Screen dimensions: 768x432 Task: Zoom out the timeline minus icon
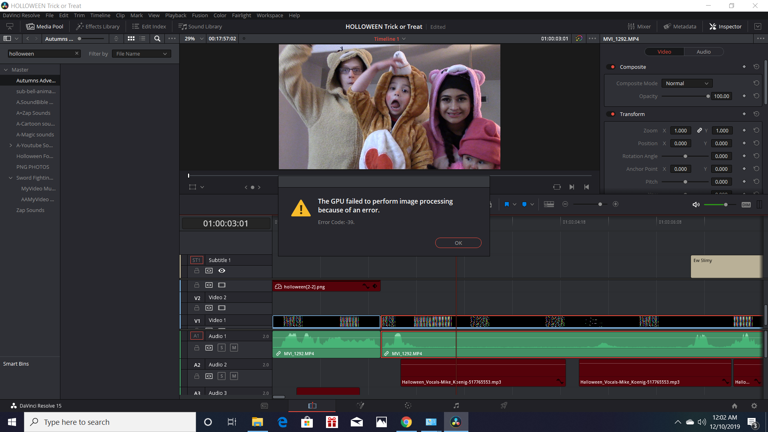pyautogui.click(x=565, y=204)
